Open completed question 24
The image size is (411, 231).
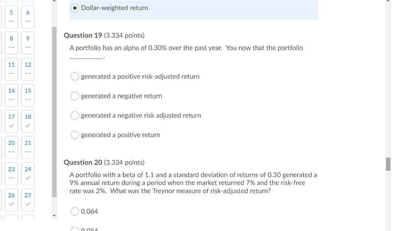pos(27,173)
